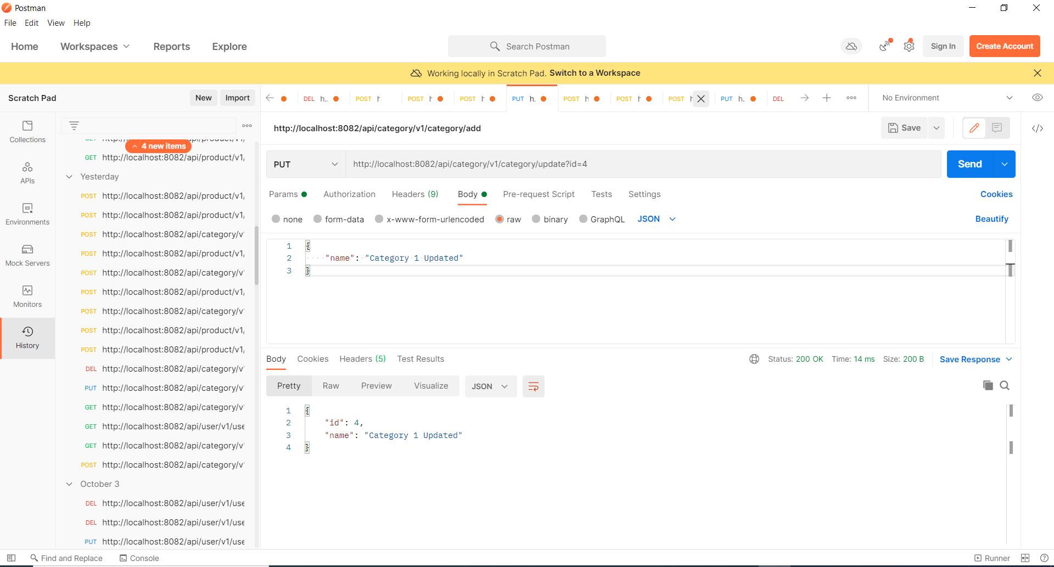The height and width of the screenshot is (567, 1054).
Task: Open the code snippet panel
Action: click(x=1038, y=128)
